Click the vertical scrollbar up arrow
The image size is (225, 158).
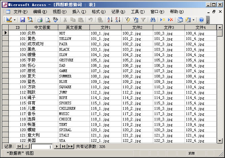[220, 27]
